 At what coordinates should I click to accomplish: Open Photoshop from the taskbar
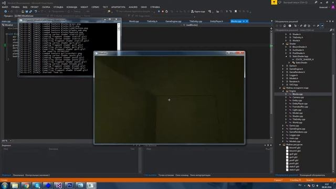(x=69, y=185)
